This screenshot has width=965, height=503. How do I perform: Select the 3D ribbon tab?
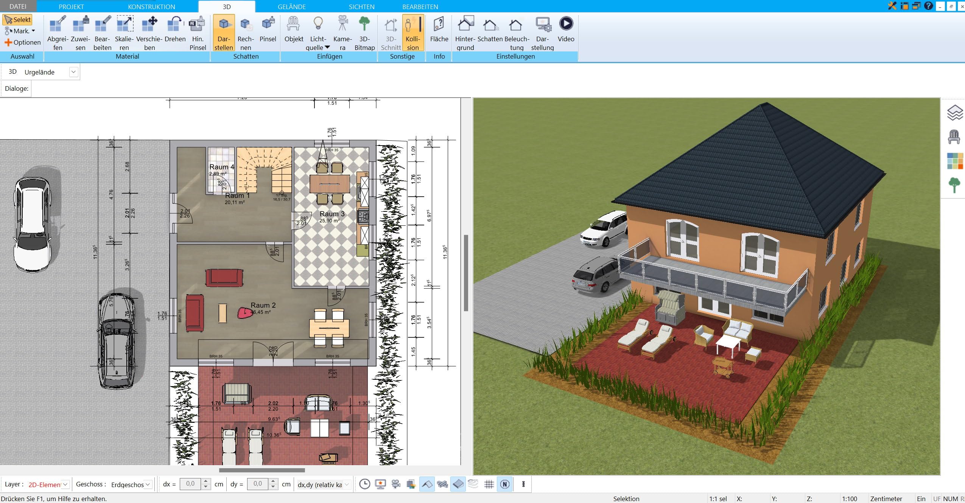coord(227,6)
